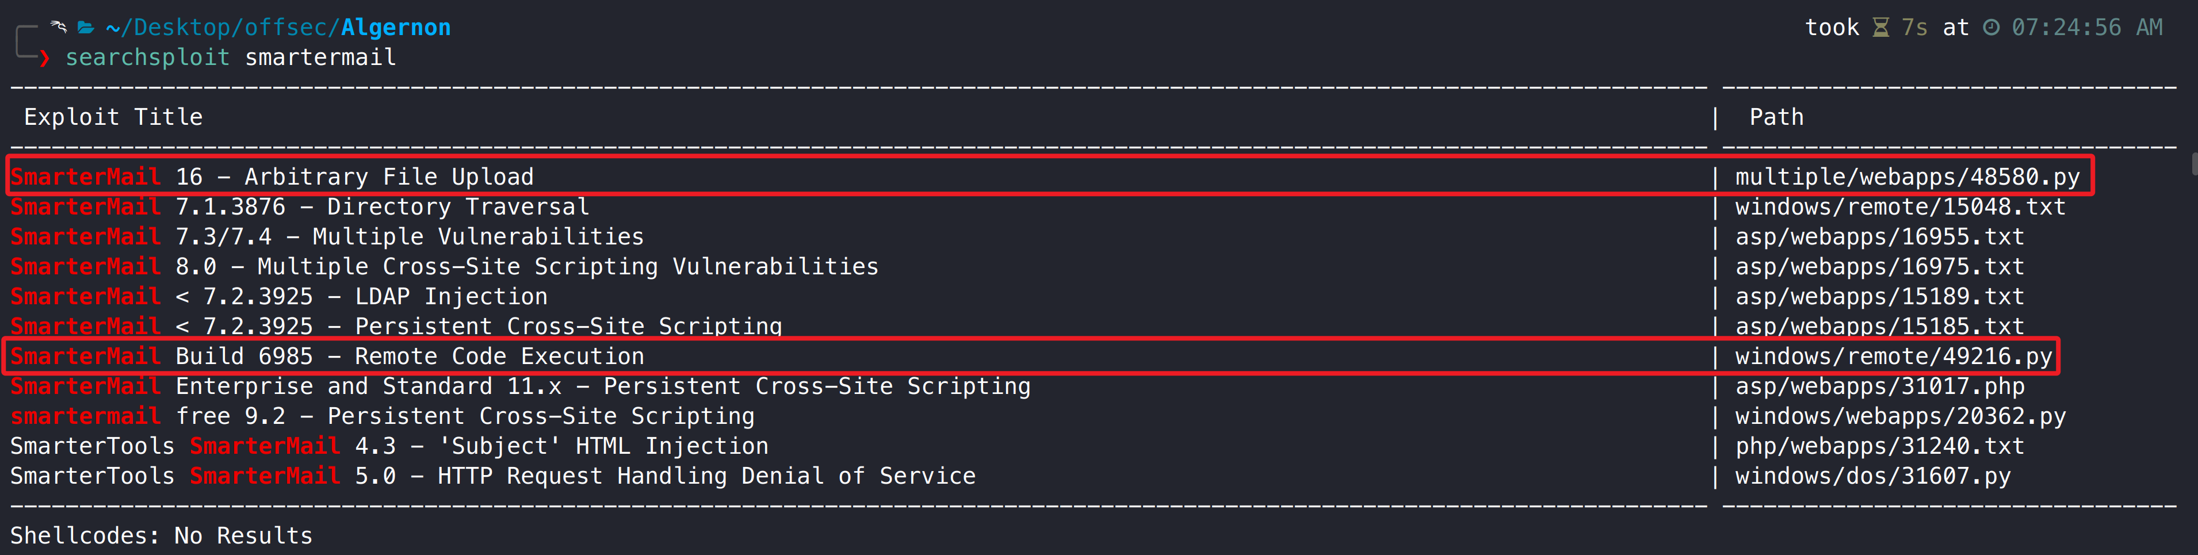Viewport: 2198px width, 555px height.
Task: Click the HTTP Request Handling Denial of Service entry
Action: pos(706,476)
